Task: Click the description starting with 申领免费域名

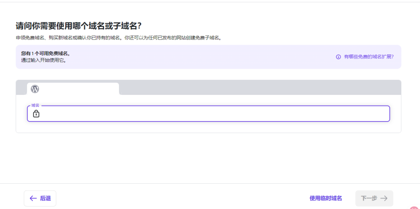Action: click(119, 38)
